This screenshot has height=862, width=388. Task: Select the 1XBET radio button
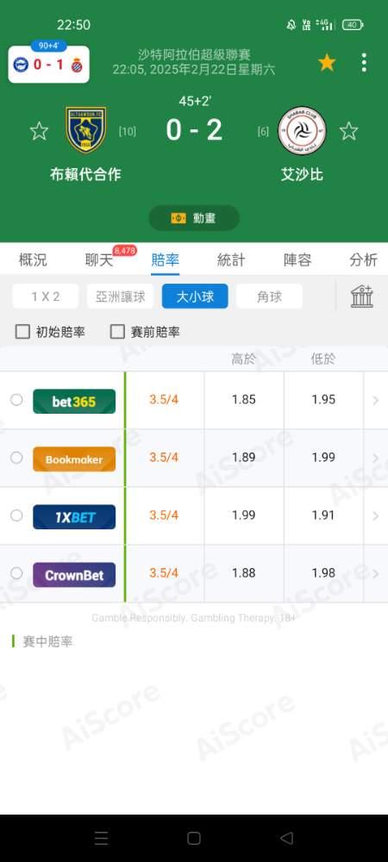pyautogui.click(x=16, y=515)
